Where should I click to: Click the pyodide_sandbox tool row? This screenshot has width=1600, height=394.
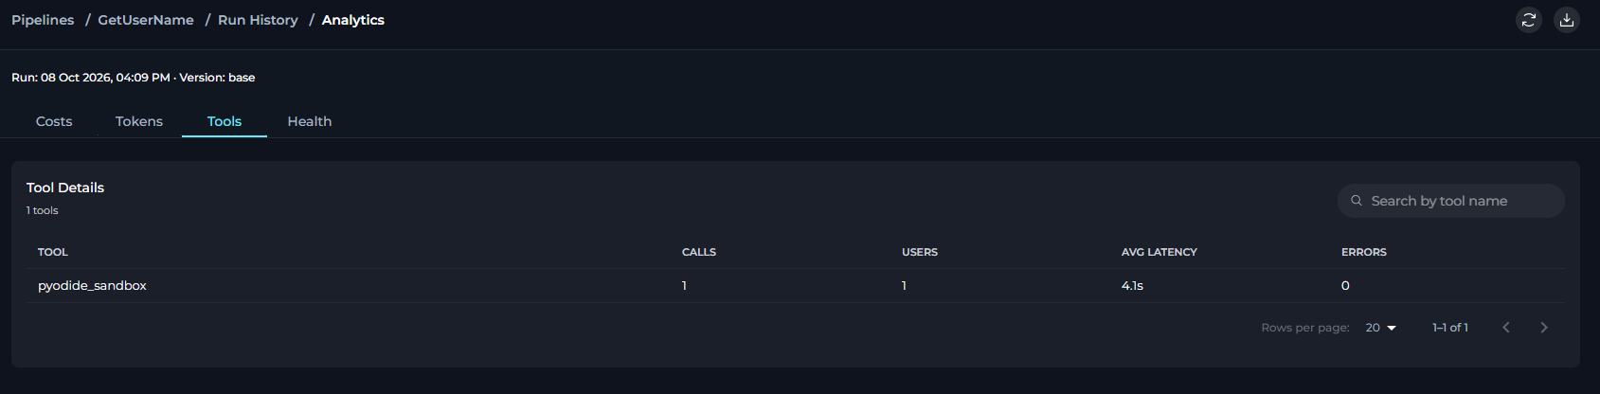point(796,286)
